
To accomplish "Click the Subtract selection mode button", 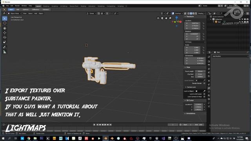I will click(25, 9).
